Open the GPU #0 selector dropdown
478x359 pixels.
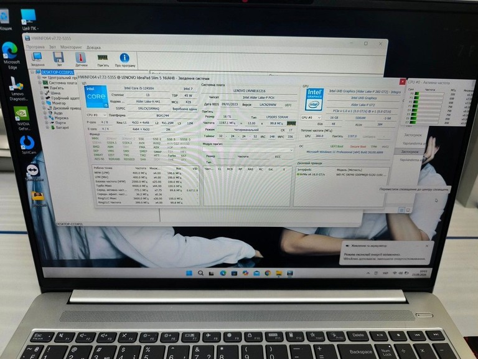coord(311,117)
